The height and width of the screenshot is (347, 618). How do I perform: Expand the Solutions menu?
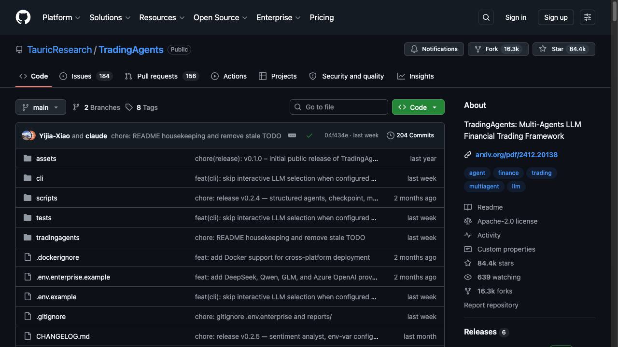point(110,17)
